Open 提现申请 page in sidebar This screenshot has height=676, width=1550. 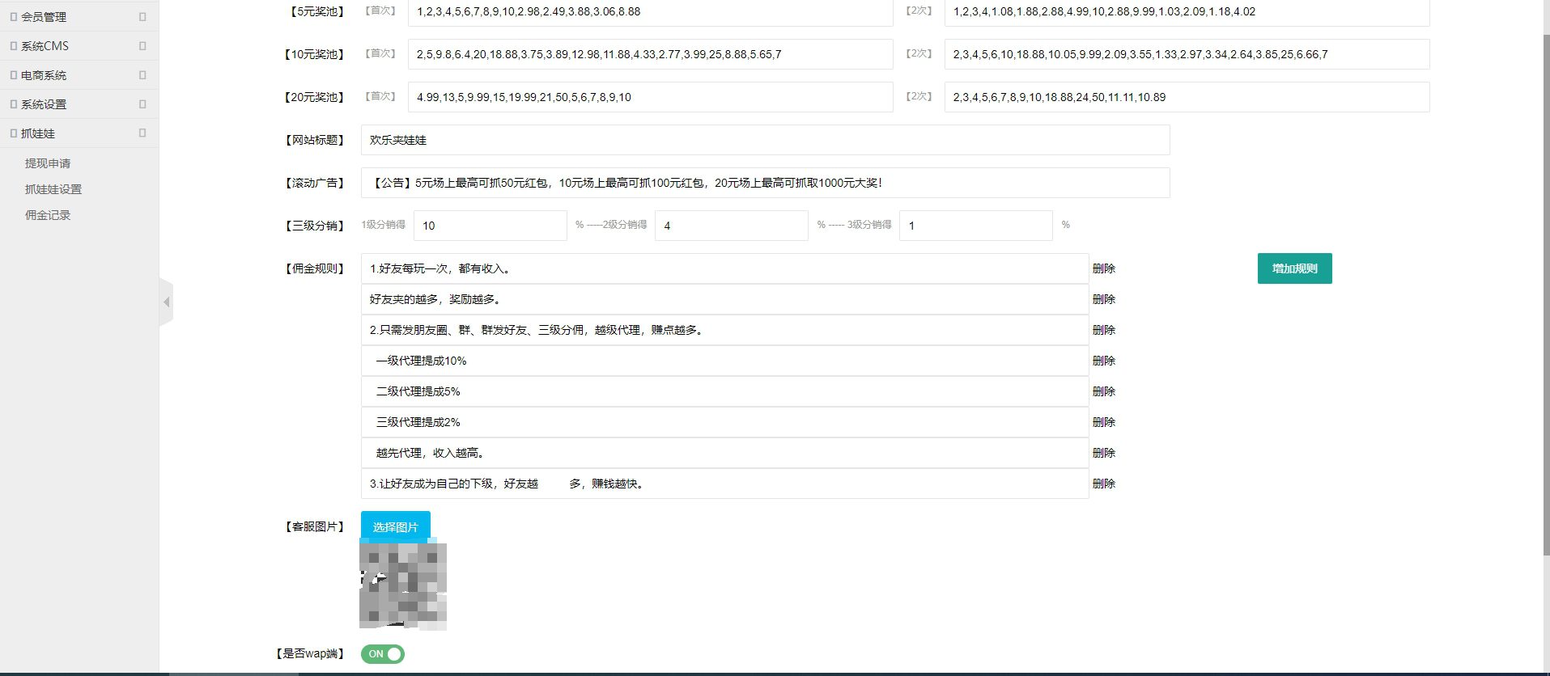[48, 163]
